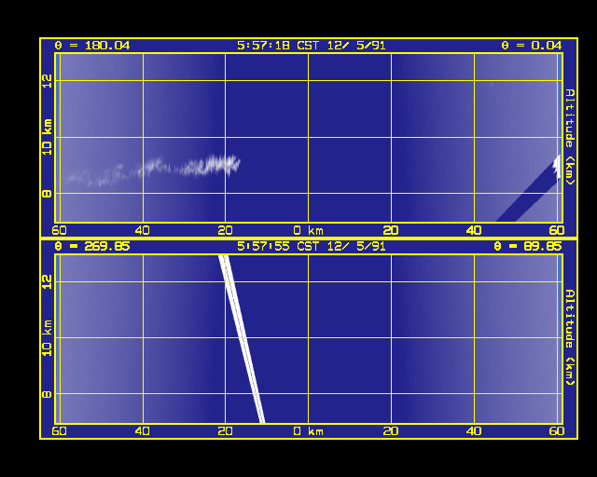Click the 8 altitude tick in top panel
Image resolution: width=597 pixels, height=477 pixels.
coord(47,194)
